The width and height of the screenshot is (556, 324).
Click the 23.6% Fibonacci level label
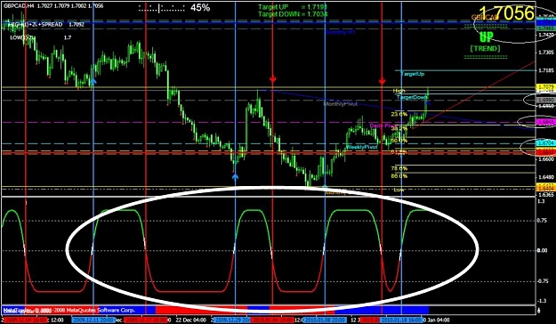point(399,114)
